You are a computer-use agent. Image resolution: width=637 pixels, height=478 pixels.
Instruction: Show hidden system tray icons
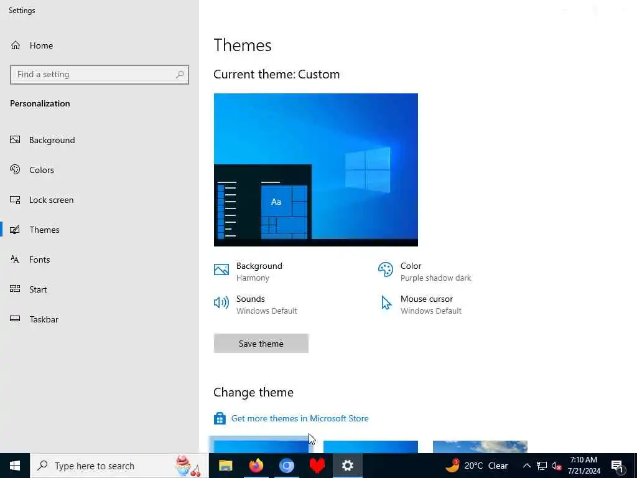526,466
